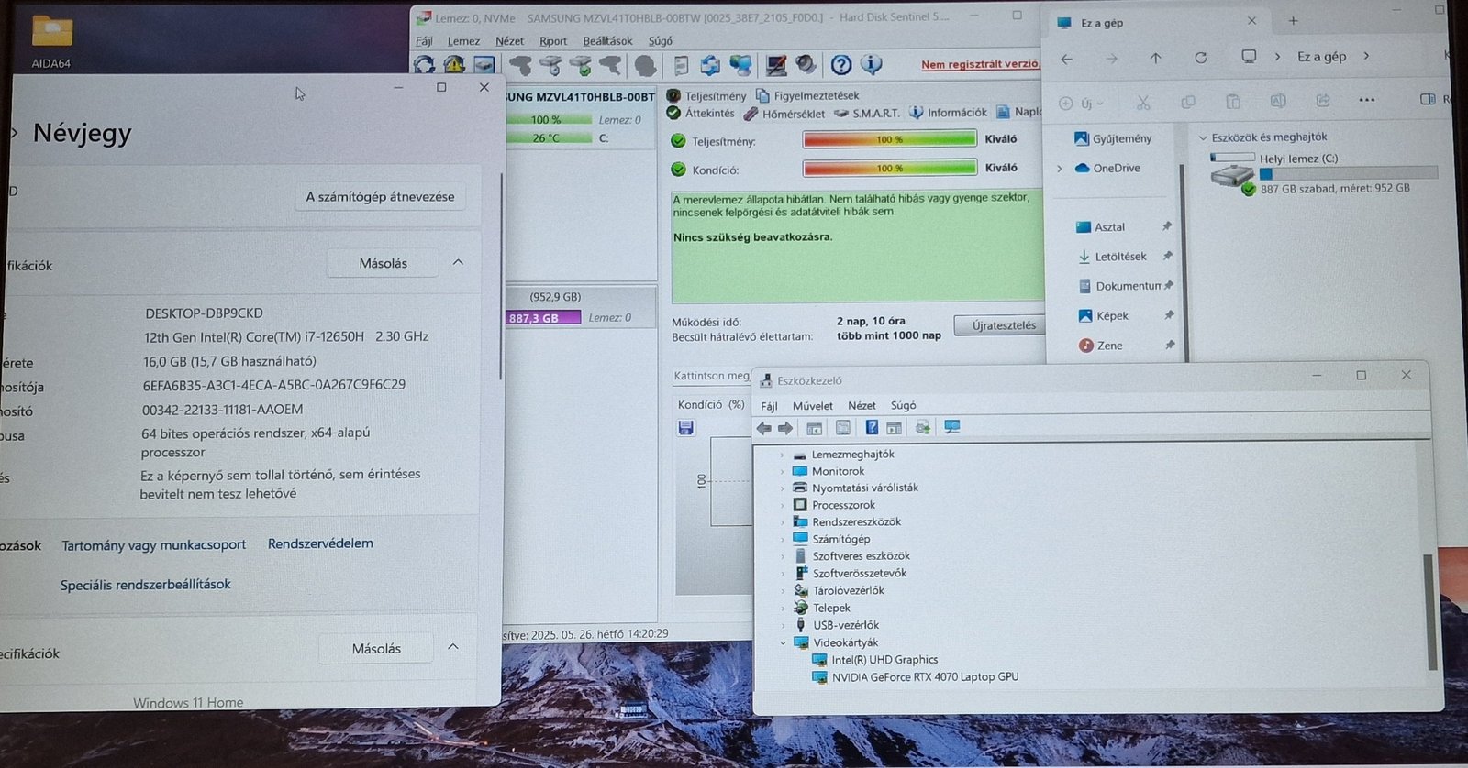
Task: Click the disk with green check test icon
Action: [x=580, y=65]
